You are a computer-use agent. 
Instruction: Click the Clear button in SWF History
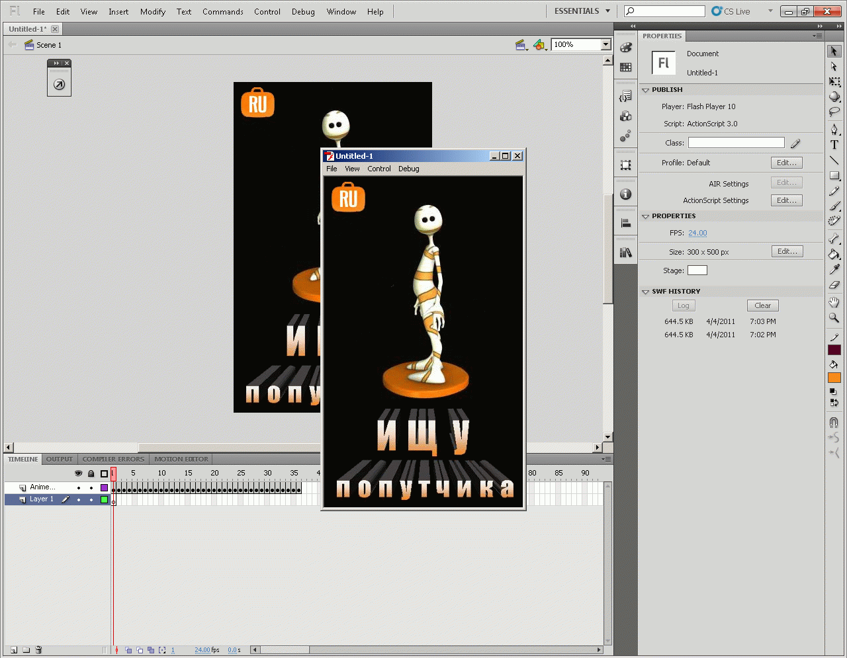click(x=762, y=306)
